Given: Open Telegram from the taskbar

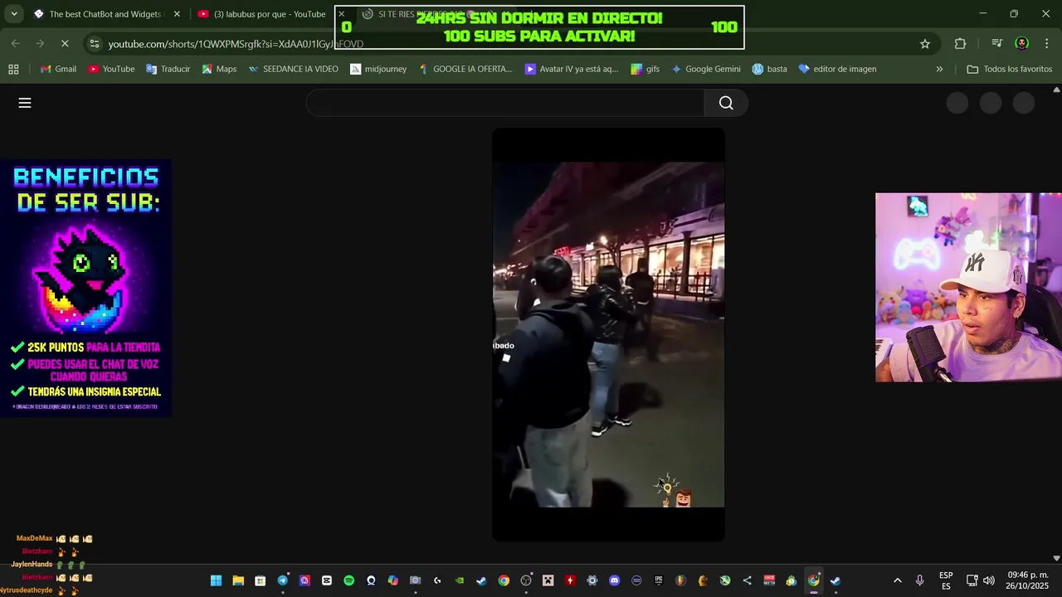Looking at the screenshot, I should click(x=282, y=580).
